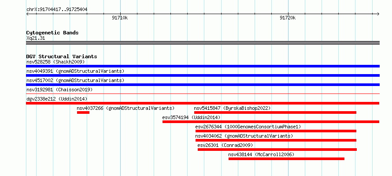The image size is (392, 176).
Task: Select the blue nsv528258 variant bar
Action: pyautogui.click(x=203, y=66)
